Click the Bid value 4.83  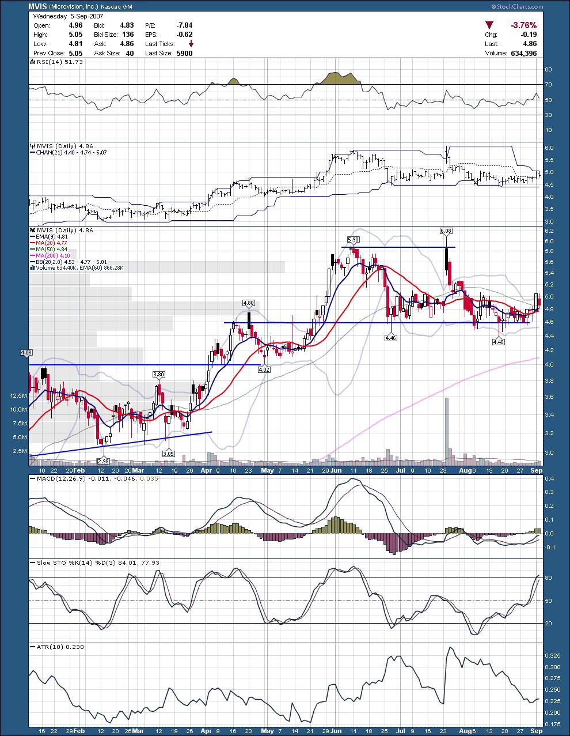click(x=127, y=25)
